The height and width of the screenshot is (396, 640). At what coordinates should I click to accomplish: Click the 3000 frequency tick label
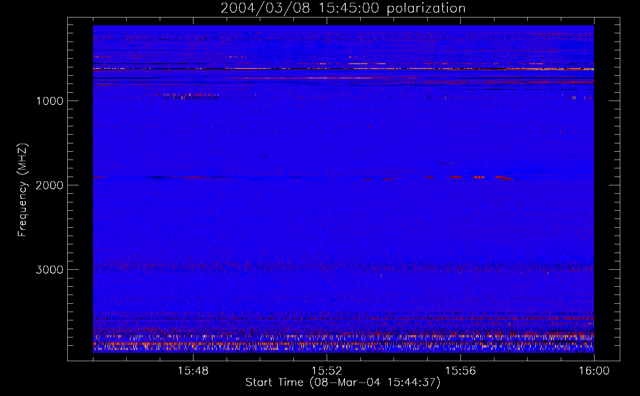click(49, 270)
